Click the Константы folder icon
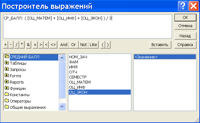Viewport: 200px width, 123px height. [x=7, y=94]
